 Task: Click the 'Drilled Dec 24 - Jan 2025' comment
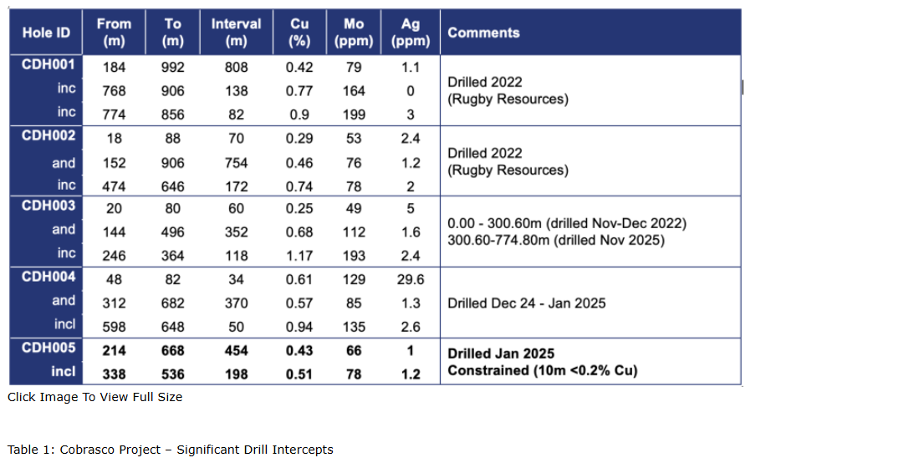tap(527, 303)
